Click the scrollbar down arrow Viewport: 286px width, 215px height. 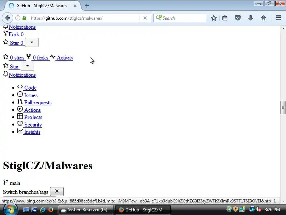point(283,201)
